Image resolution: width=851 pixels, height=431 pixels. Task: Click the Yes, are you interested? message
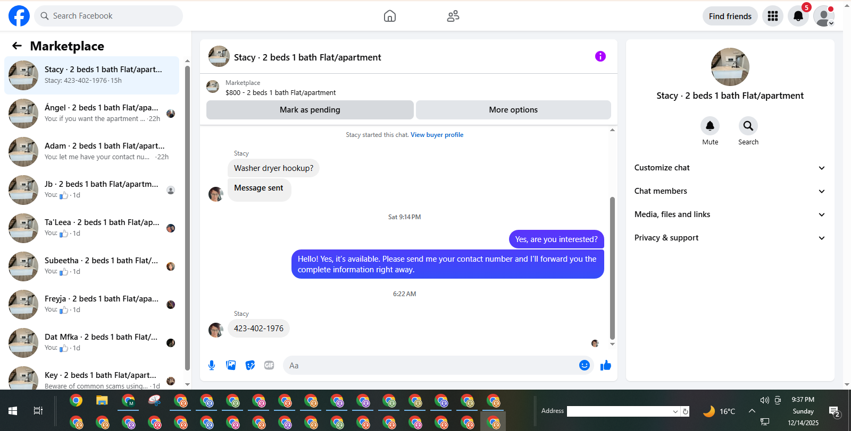(556, 239)
